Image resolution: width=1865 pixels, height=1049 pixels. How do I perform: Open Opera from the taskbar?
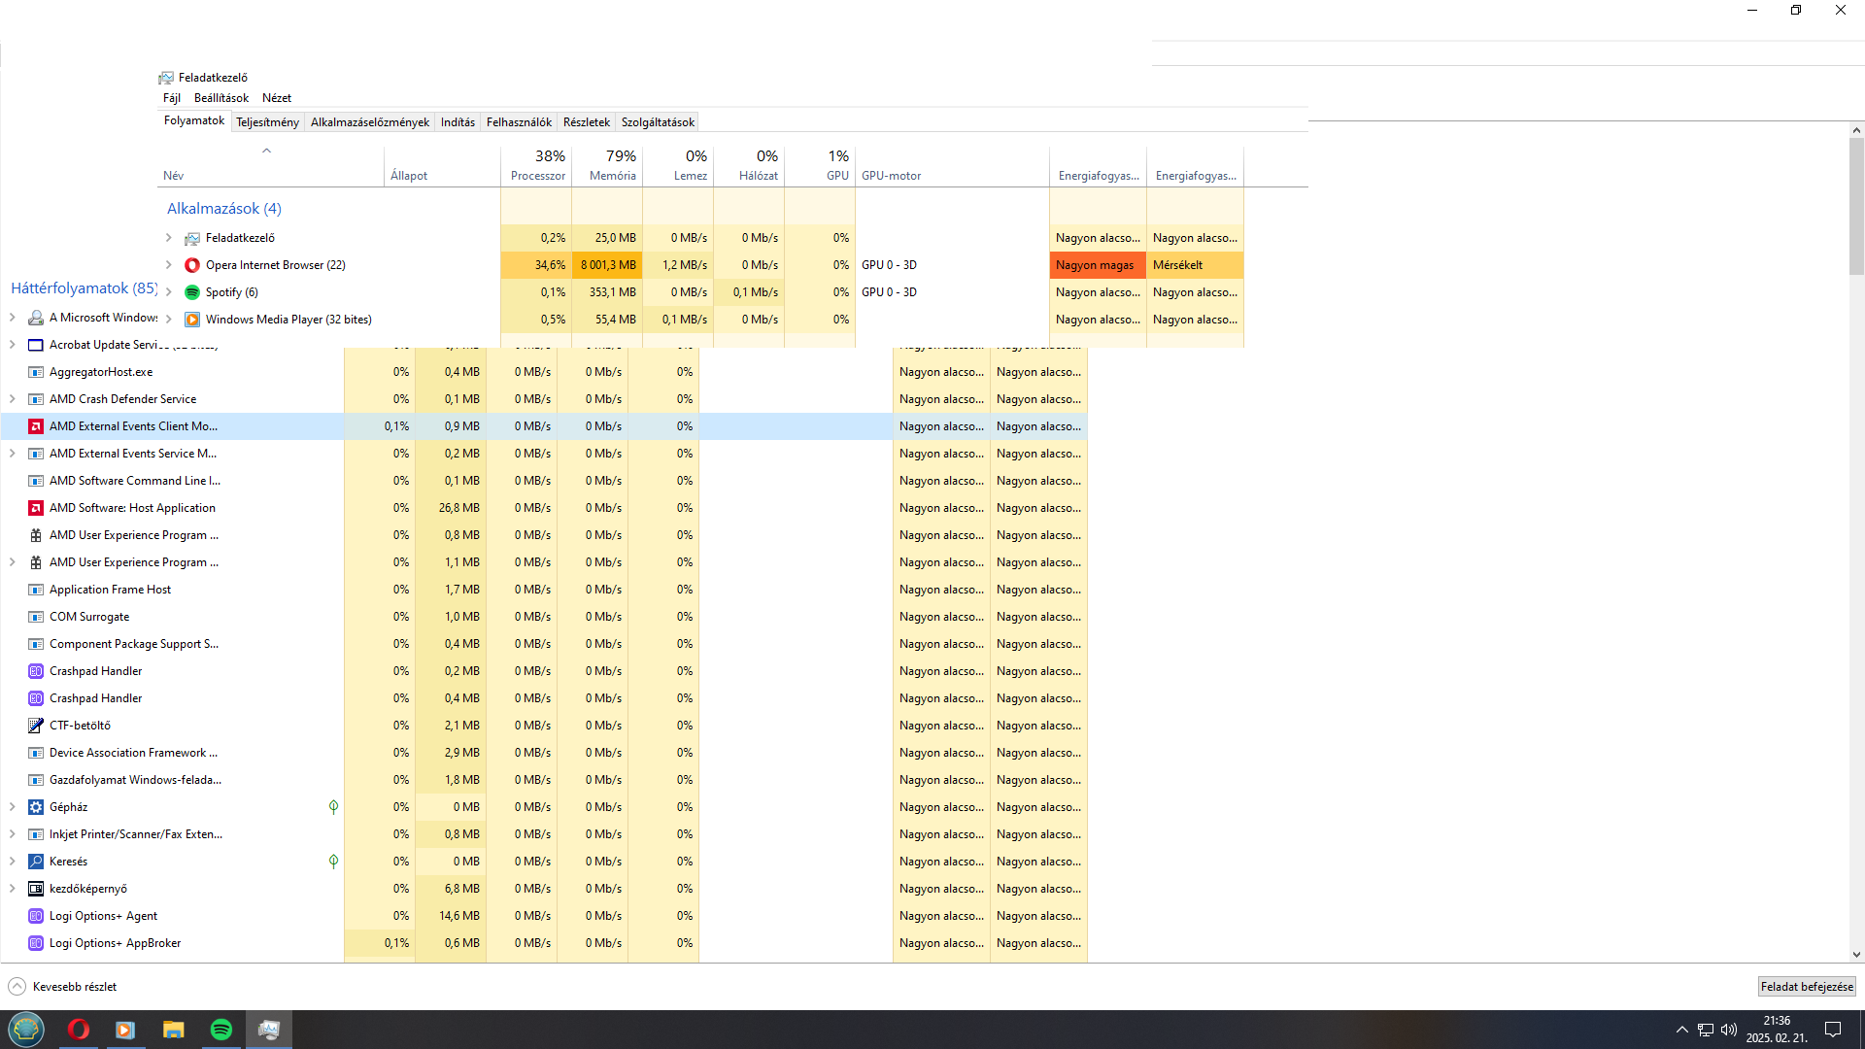(79, 1030)
